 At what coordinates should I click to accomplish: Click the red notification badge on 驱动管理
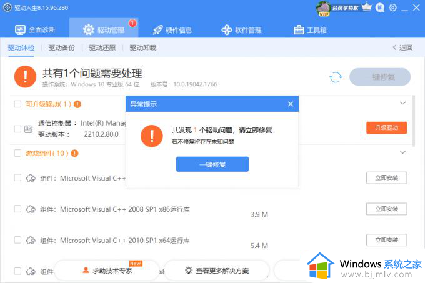click(132, 23)
